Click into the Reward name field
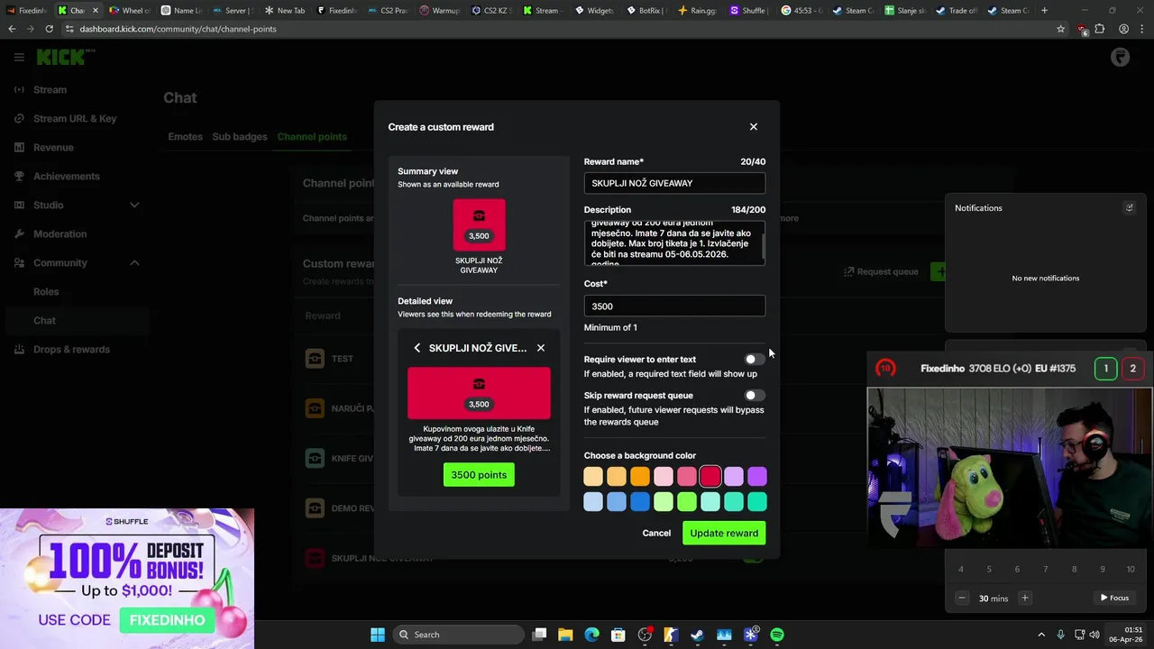 click(674, 183)
